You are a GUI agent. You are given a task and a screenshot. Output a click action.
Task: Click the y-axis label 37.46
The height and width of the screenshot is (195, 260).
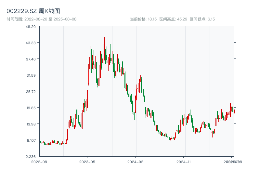31,59
